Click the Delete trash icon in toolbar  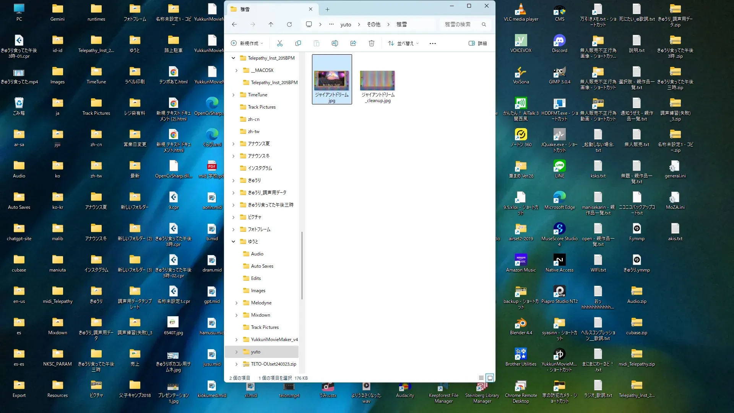point(372,44)
